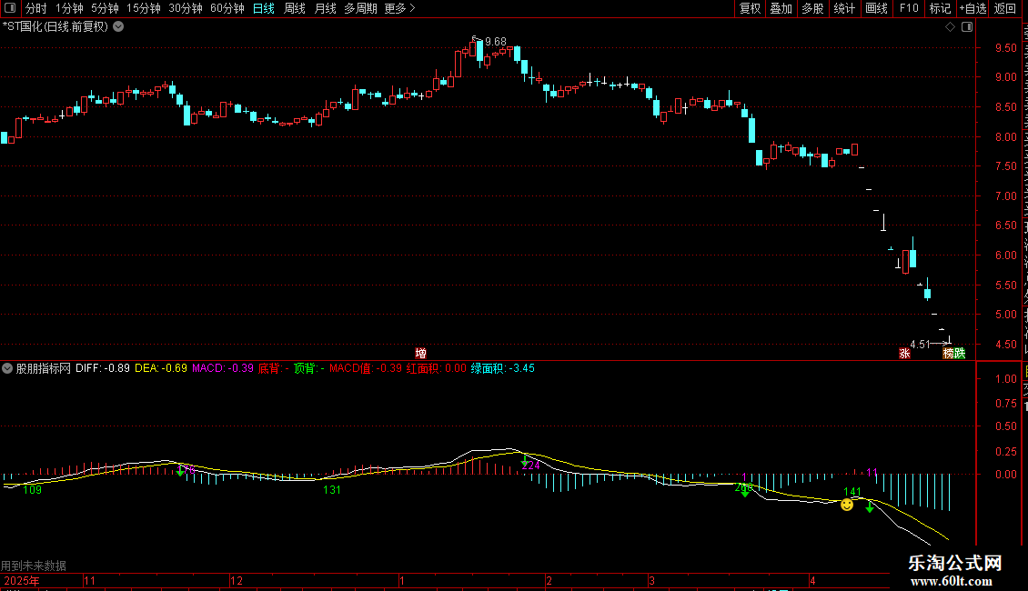The height and width of the screenshot is (591, 1028).
Task: Open the stock title dropdown arrow beside *ST国化
Action: [118, 27]
